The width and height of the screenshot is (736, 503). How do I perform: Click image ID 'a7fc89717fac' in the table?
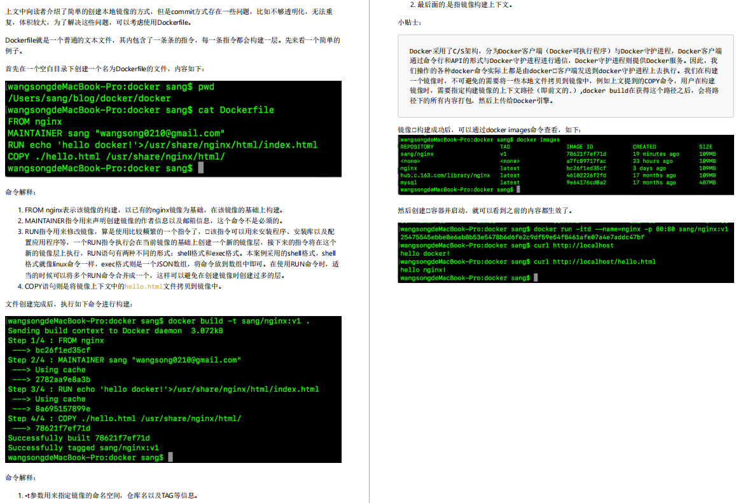587,162
